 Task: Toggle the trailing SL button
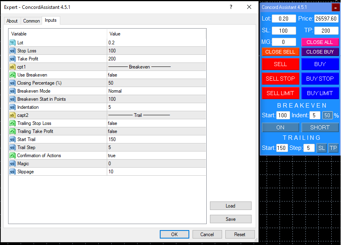click(322, 148)
